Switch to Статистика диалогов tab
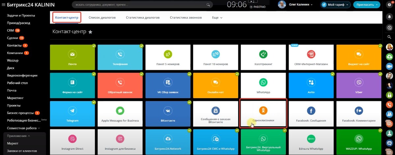Screen dimensions: 395x155 tap(143, 17)
